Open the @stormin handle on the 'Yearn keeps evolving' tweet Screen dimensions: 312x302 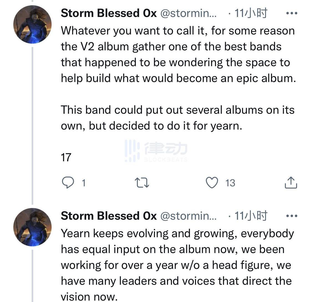(x=189, y=216)
